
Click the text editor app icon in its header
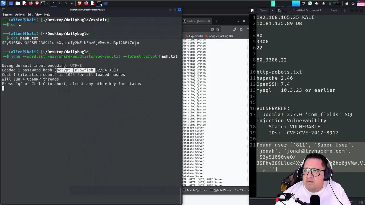pyautogui.click(x=252, y=11)
